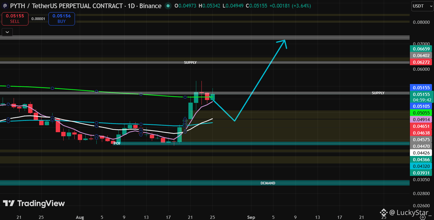The image size is (434, 220).
Task: Select the SUPPLY label near the 0.06272 zone
Action: coord(190,63)
